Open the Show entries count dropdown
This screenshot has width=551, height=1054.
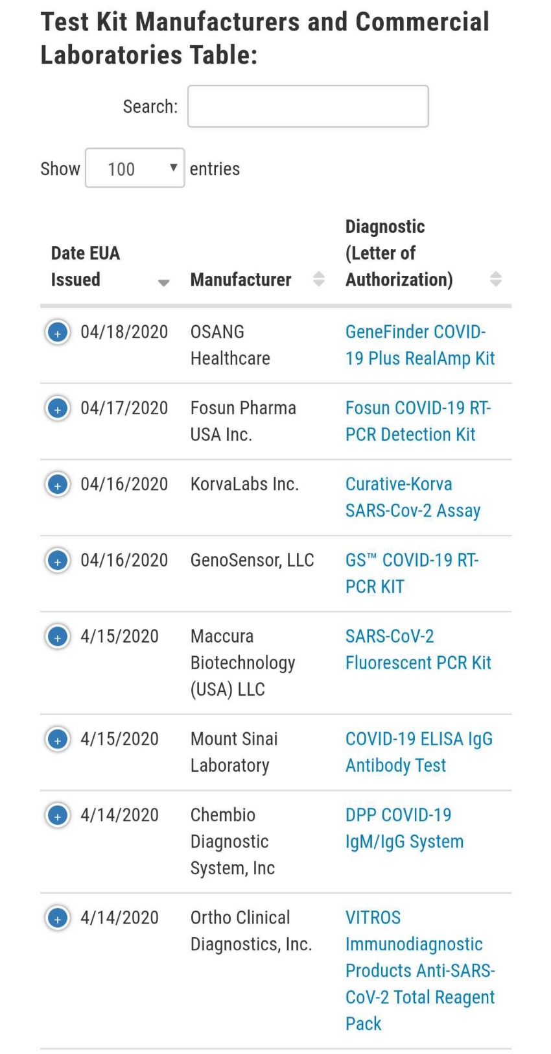coord(135,168)
